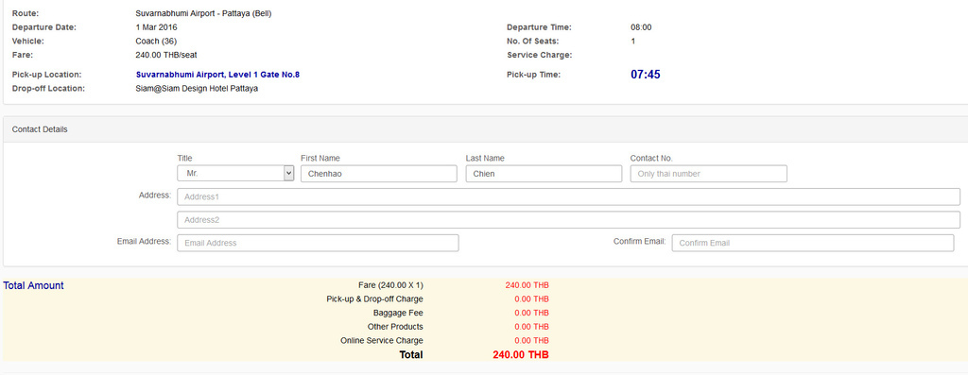Click the Total Amount heading

[x=33, y=285]
